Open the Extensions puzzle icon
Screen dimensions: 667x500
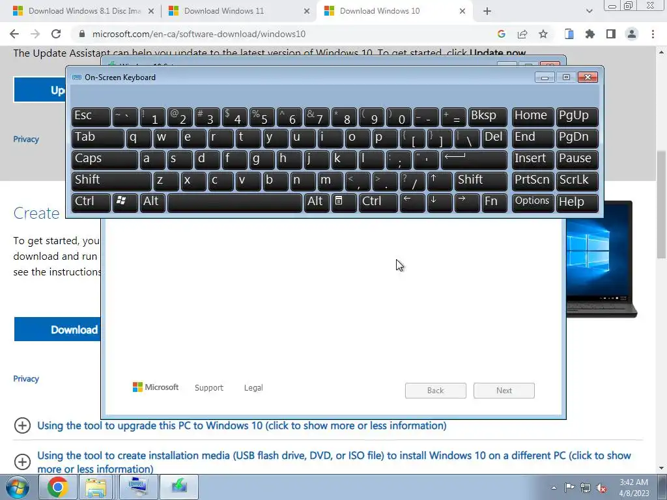pos(590,34)
